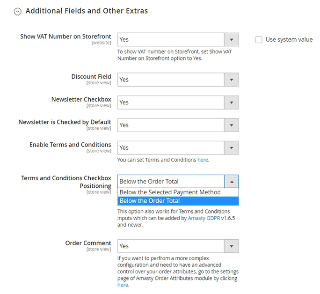Image resolution: width=320 pixels, height=294 pixels.
Task: Choose the Below the Order Total option
Action: coord(150,201)
